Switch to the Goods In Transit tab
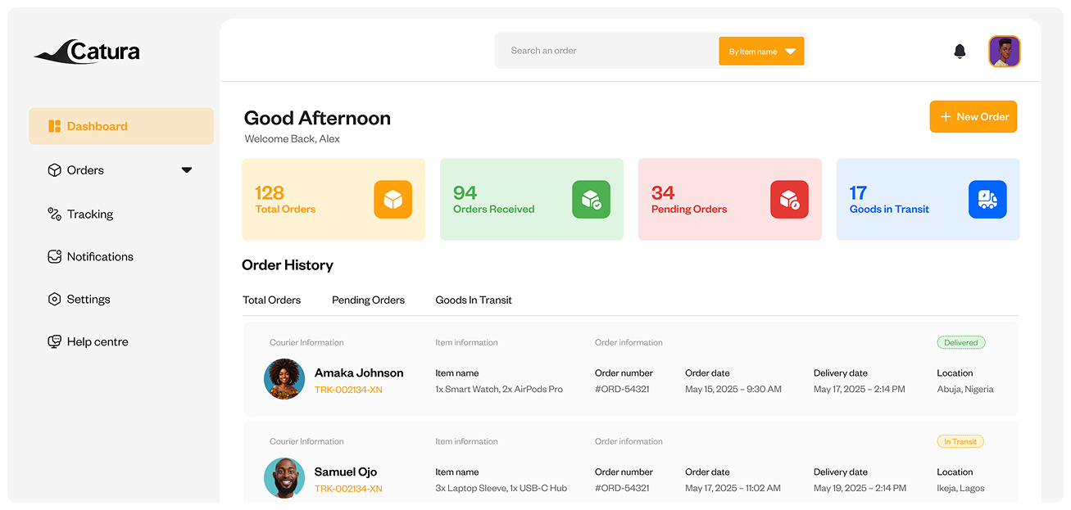Viewport: 1071px width, 510px height. click(x=474, y=300)
